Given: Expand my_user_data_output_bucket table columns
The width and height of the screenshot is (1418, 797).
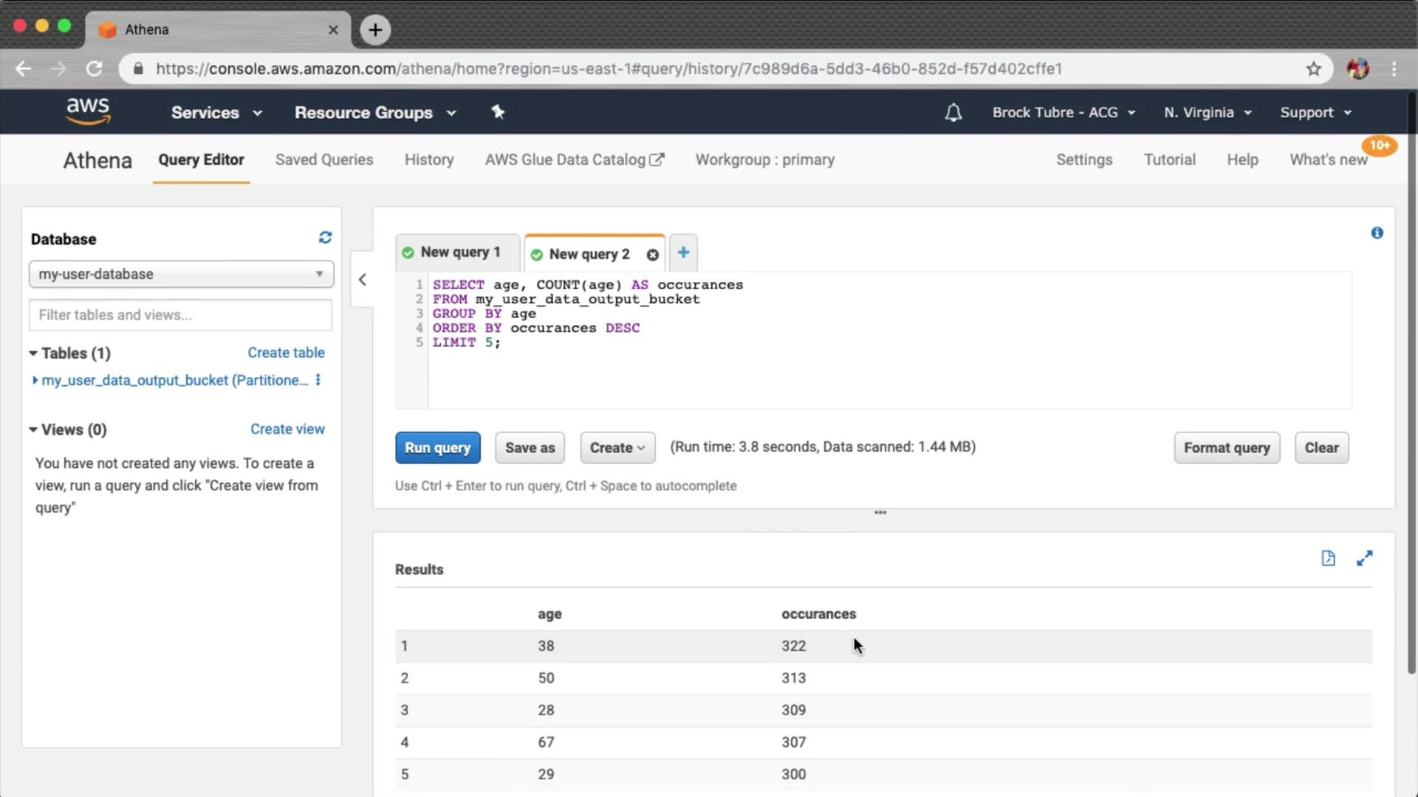Looking at the screenshot, I should (x=35, y=380).
